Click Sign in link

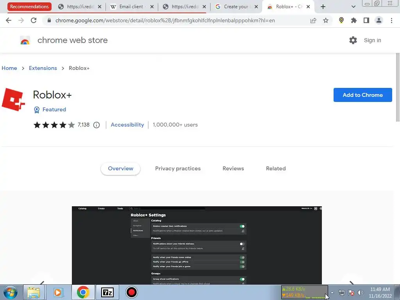tap(372, 40)
